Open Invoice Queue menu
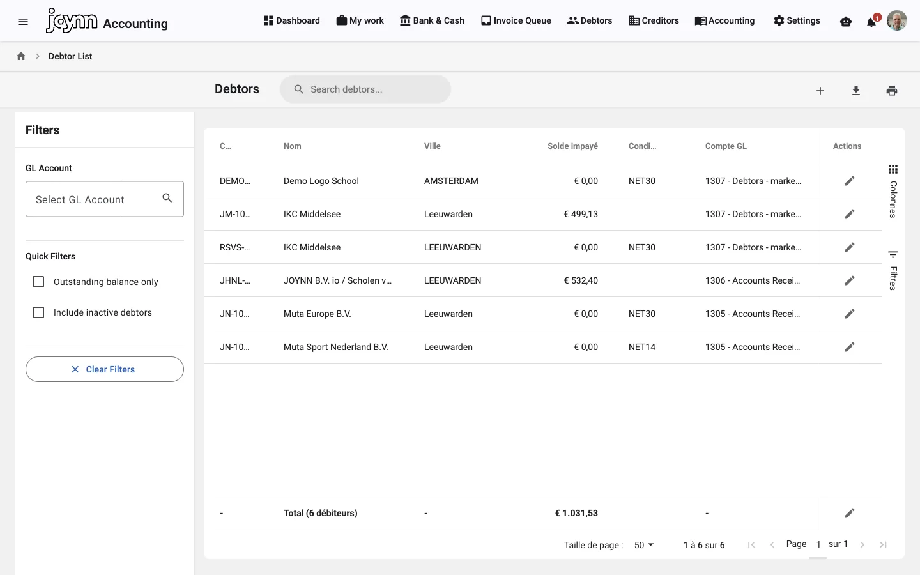This screenshot has height=575, width=920. [x=516, y=20]
